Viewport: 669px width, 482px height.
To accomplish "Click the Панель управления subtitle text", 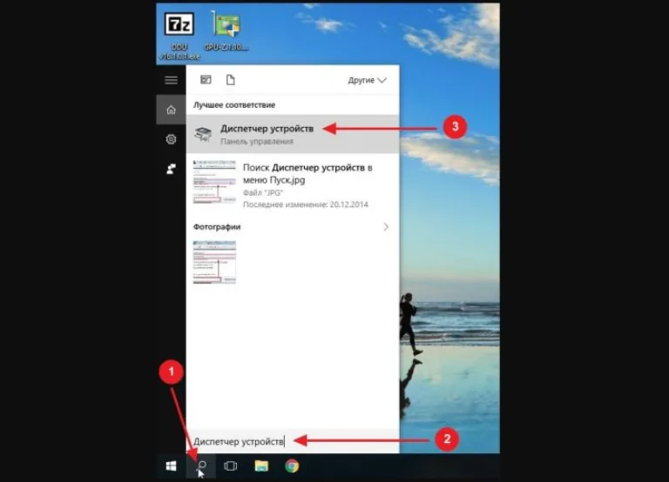I will click(257, 142).
